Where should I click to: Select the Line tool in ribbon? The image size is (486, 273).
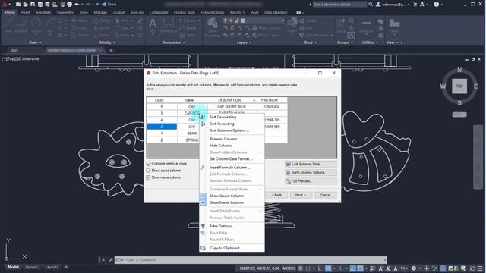(8, 25)
